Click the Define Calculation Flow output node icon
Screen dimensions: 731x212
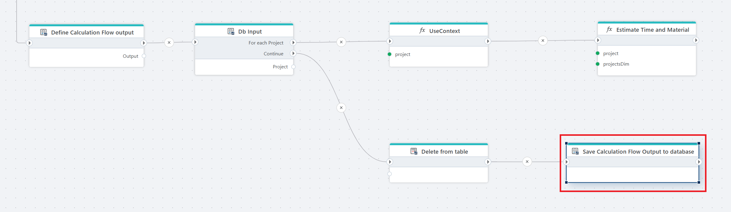[x=44, y=32]
